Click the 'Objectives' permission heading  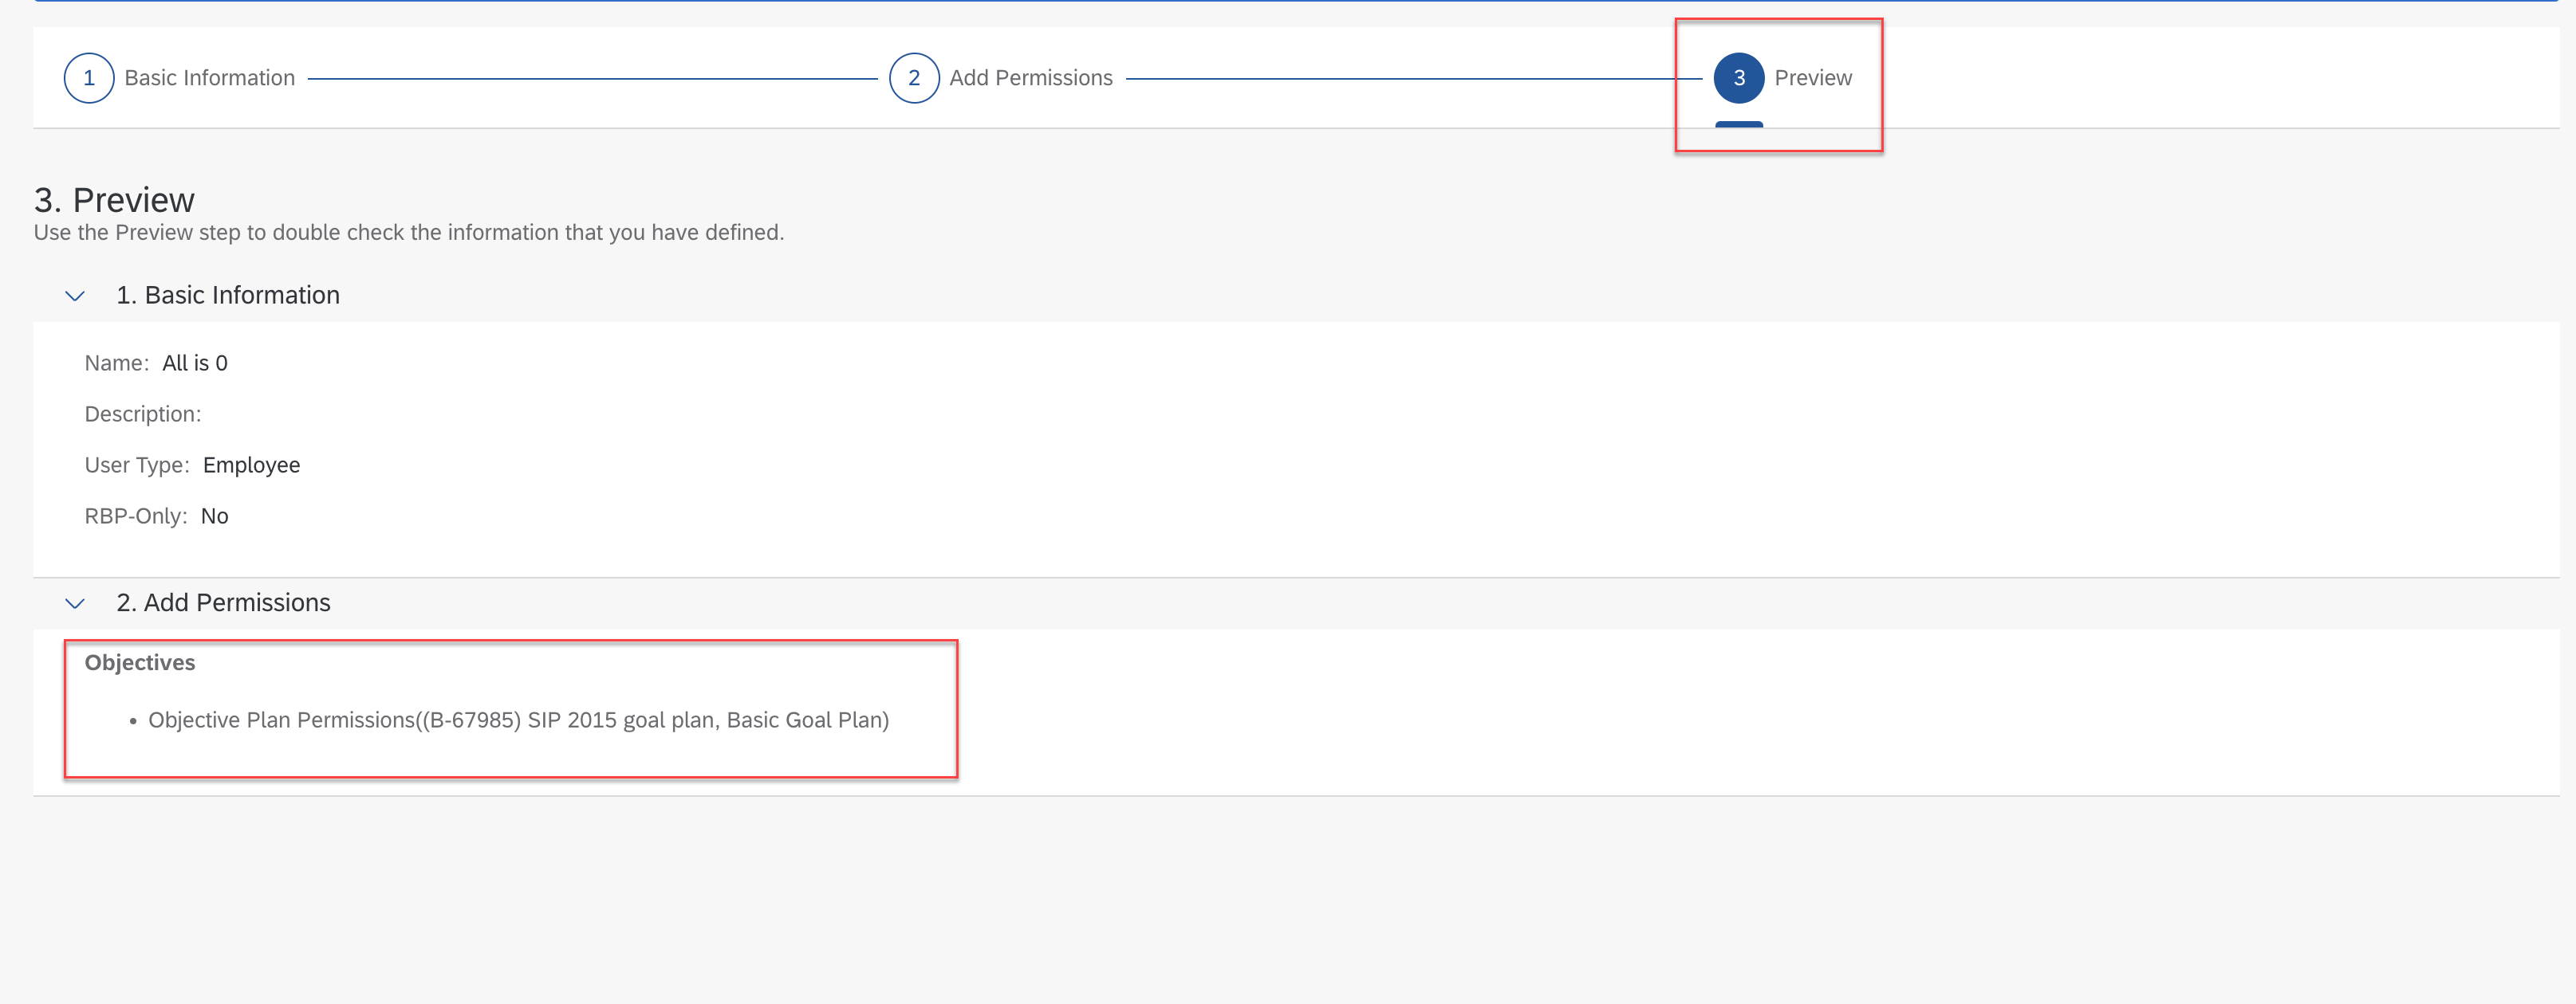coord(140,663)
